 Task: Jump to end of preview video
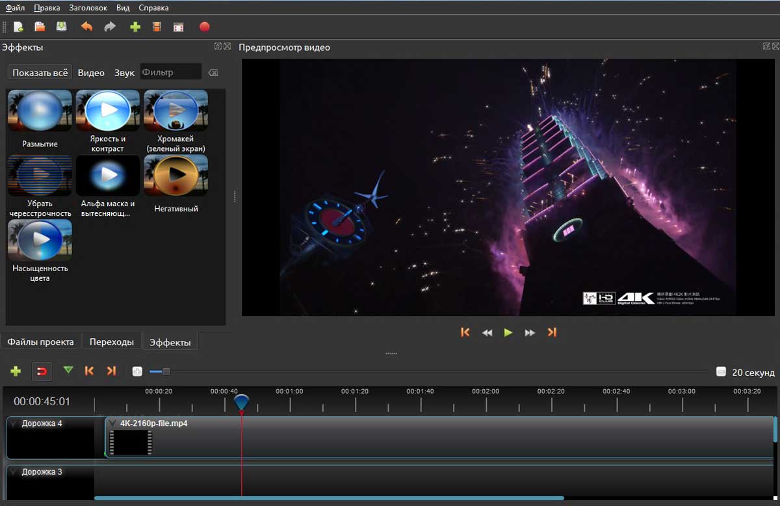tap(552, 332)
